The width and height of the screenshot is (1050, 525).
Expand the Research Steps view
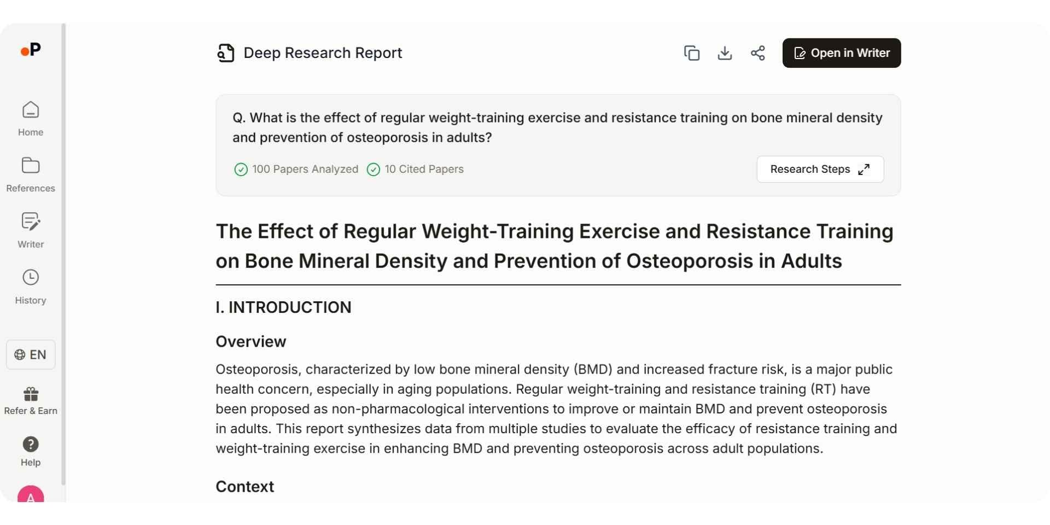pyautogui.click(x=819, y=169)
